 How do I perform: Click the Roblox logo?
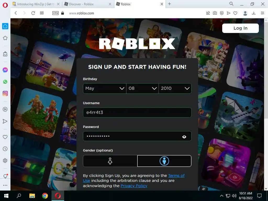[137, 44]
